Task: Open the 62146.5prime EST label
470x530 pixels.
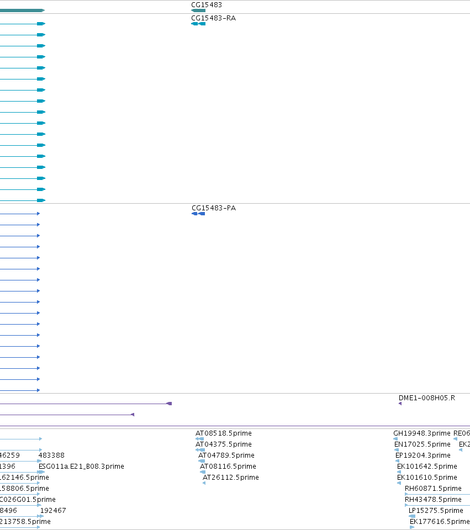Action: pos(24,477)
